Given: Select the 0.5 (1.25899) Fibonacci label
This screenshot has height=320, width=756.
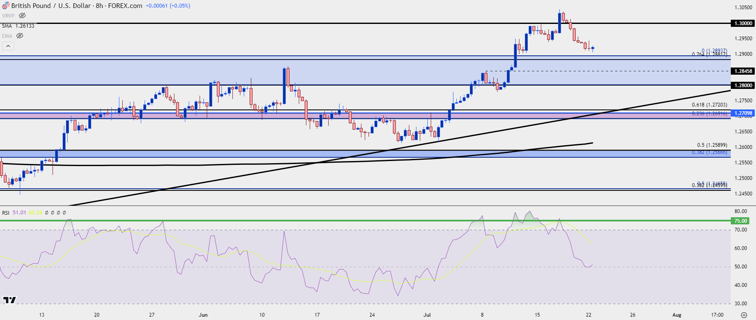Looking at the screenshot, I should tap(712, 145).
